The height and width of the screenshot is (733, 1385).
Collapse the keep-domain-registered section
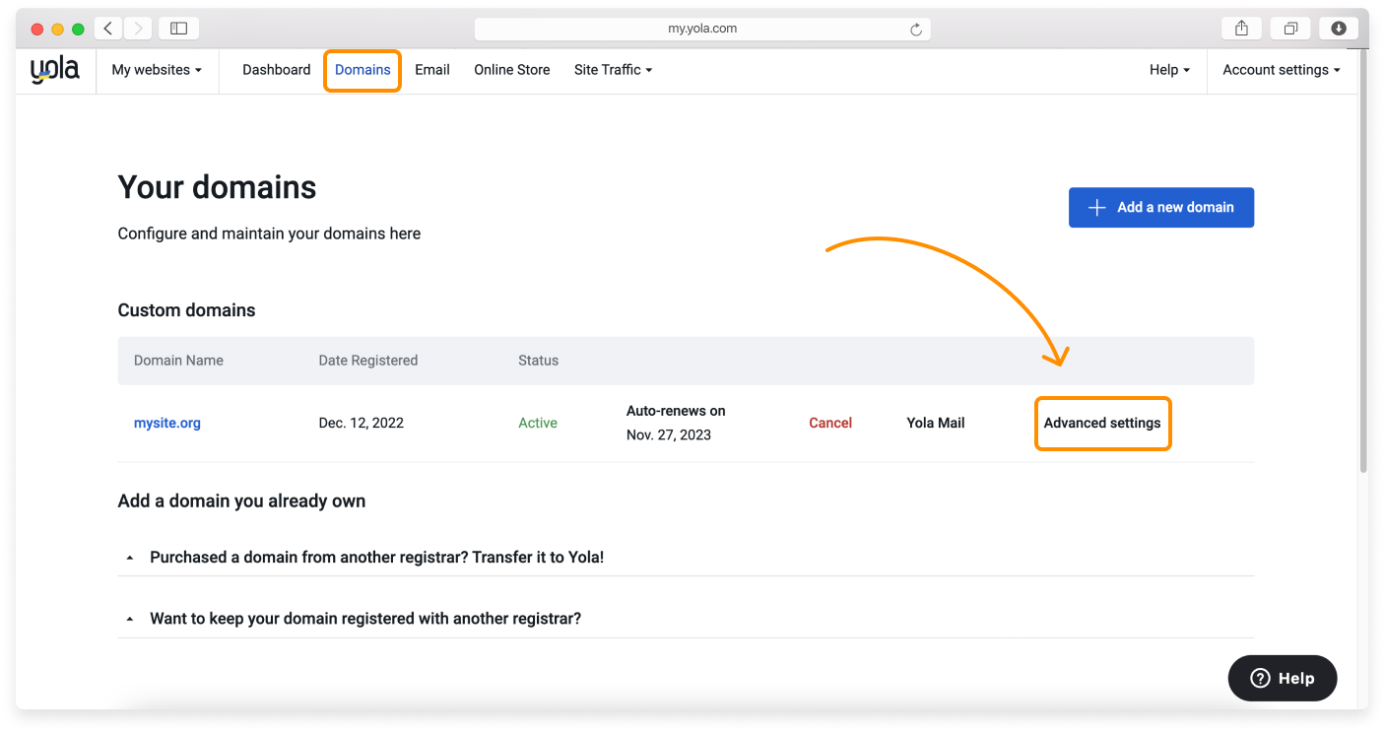(x=129, y=618)
